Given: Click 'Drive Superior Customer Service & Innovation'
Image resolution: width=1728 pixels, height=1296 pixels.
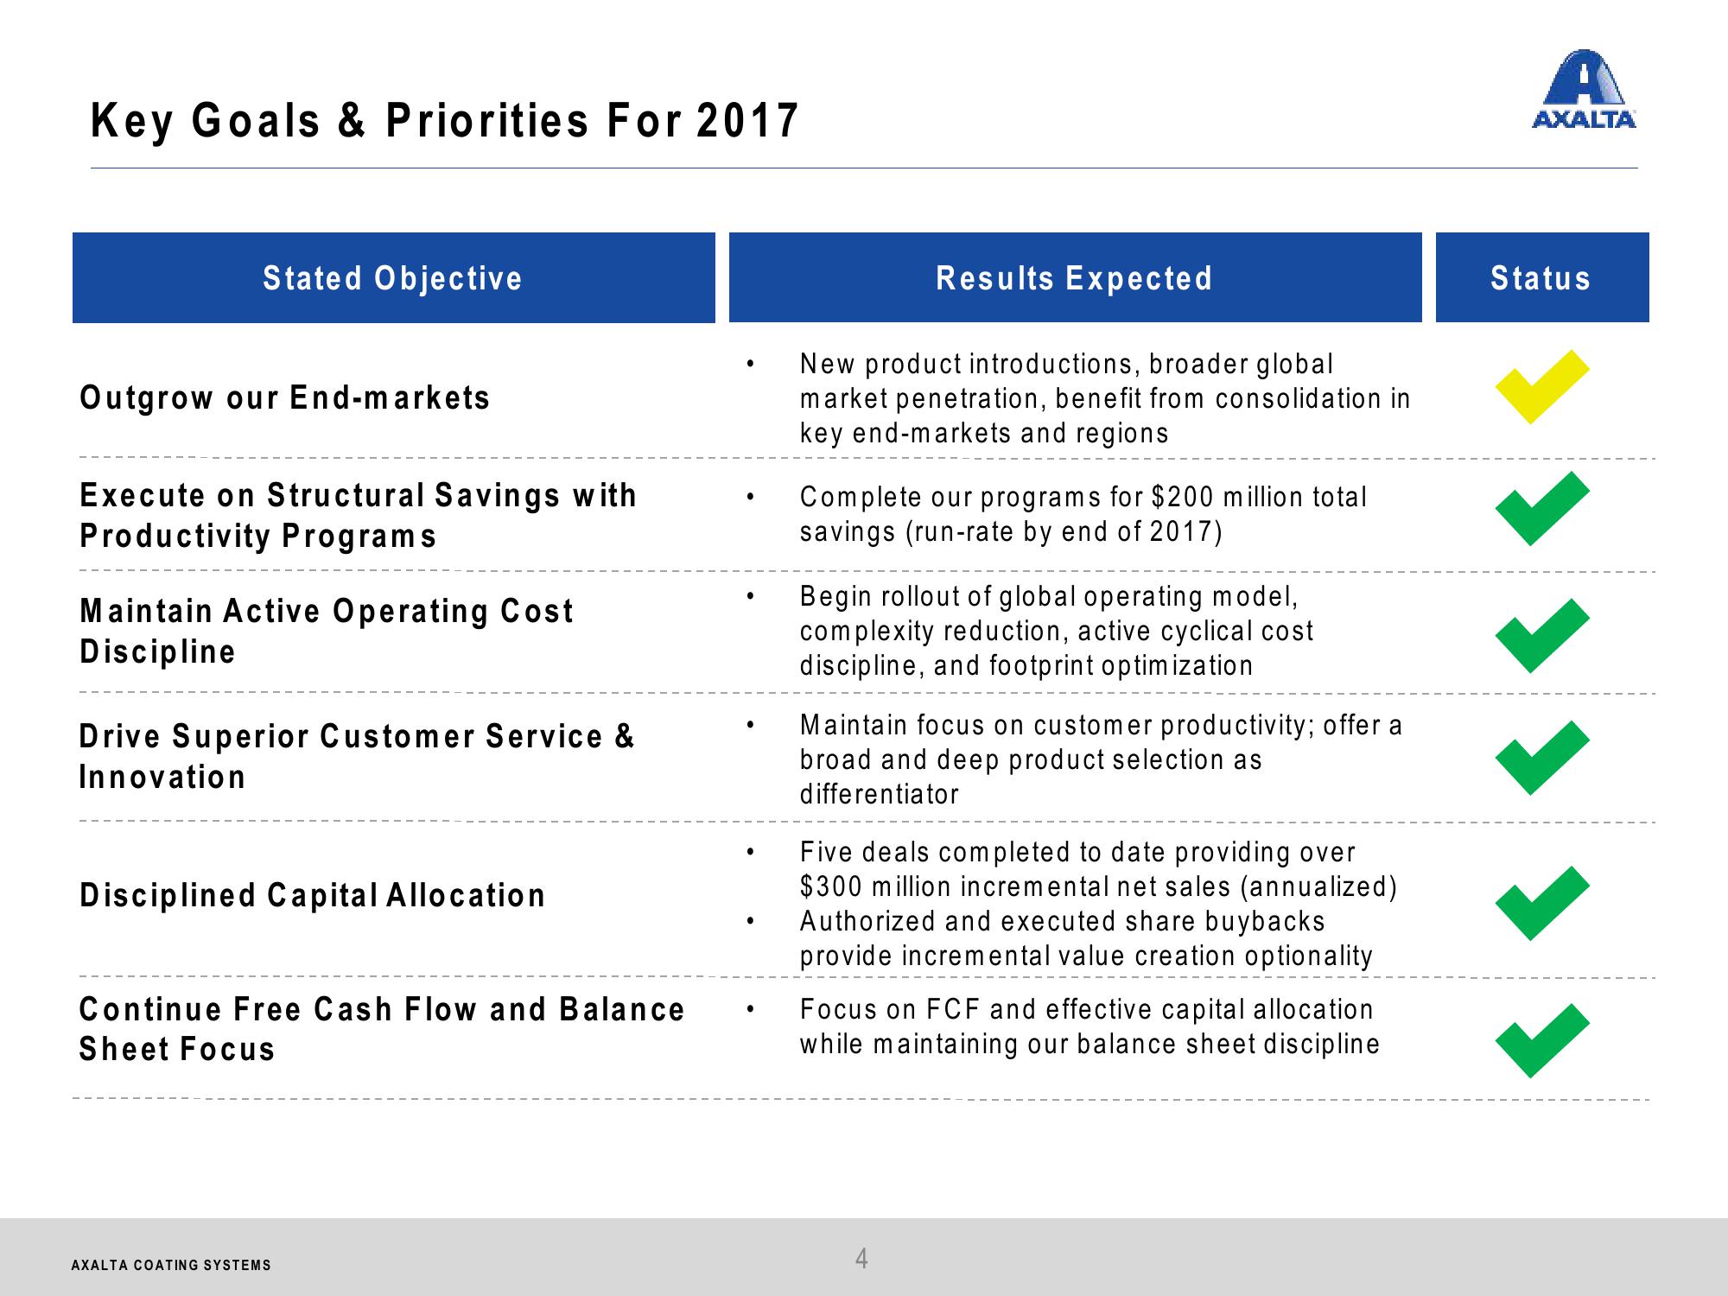Looking at the screenshot, I should coord(357,756).
